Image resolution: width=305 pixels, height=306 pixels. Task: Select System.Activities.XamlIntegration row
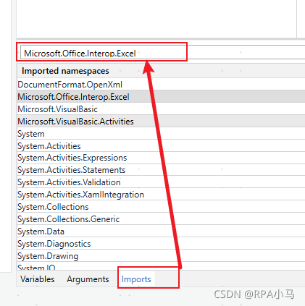[161, 195]
